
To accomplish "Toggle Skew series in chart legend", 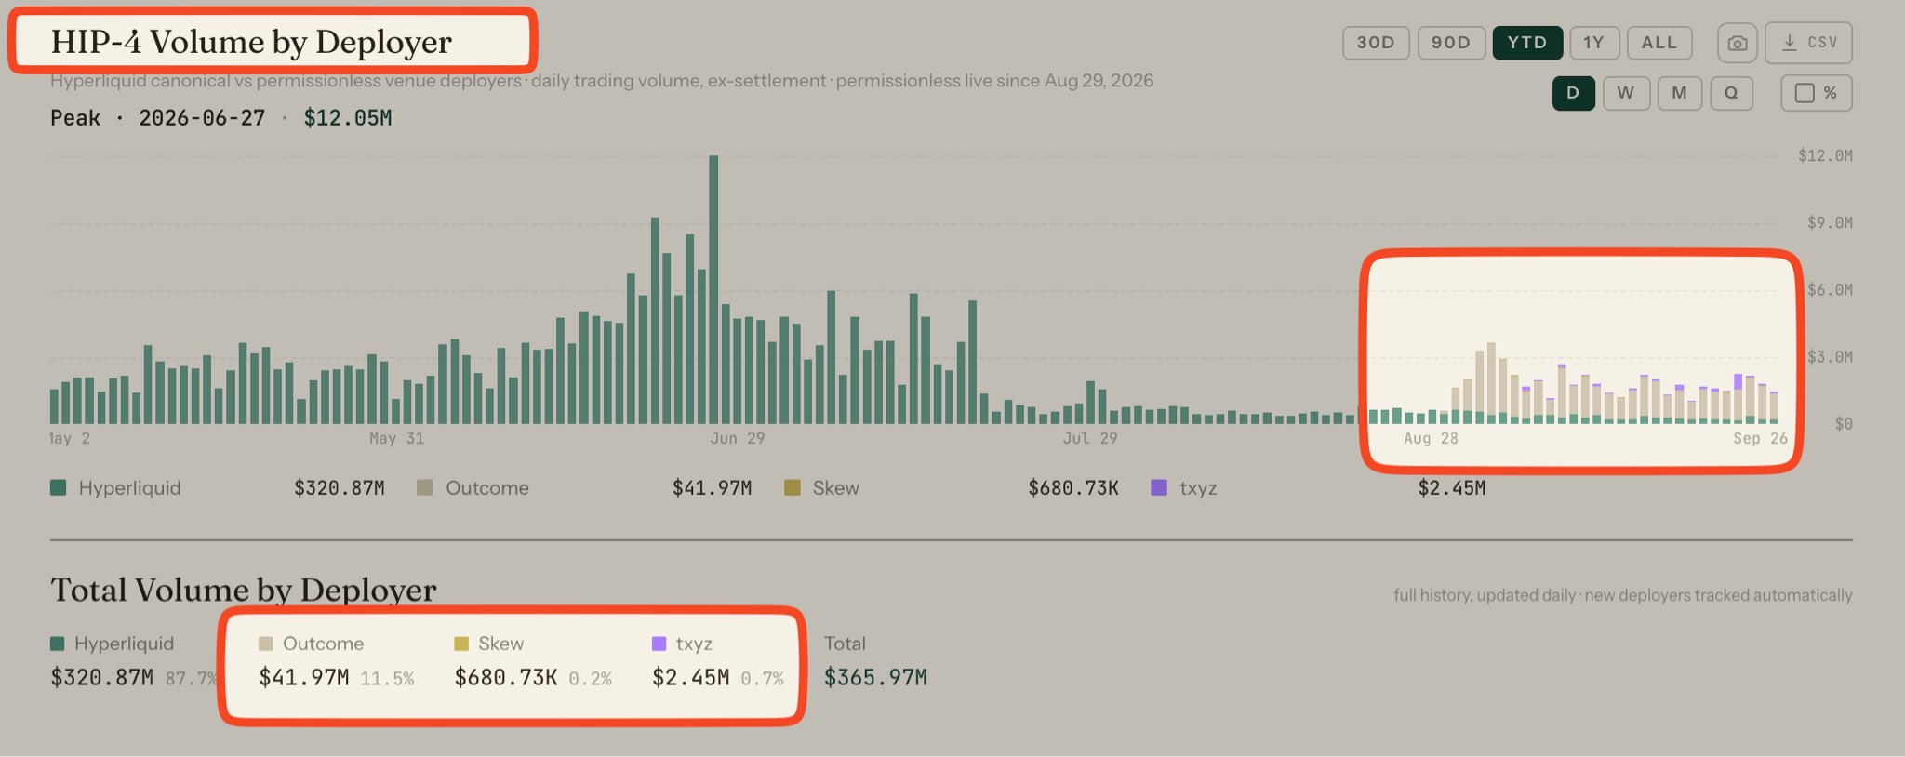I will (821, 488).
